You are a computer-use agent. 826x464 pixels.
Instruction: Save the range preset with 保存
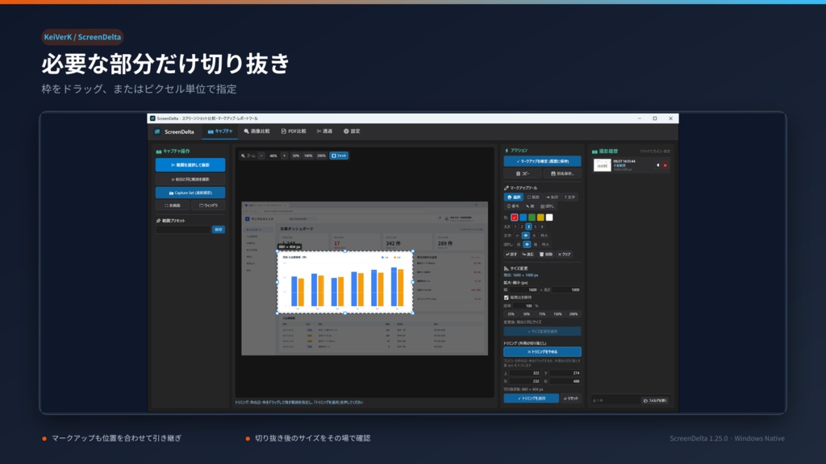(219, 230)
